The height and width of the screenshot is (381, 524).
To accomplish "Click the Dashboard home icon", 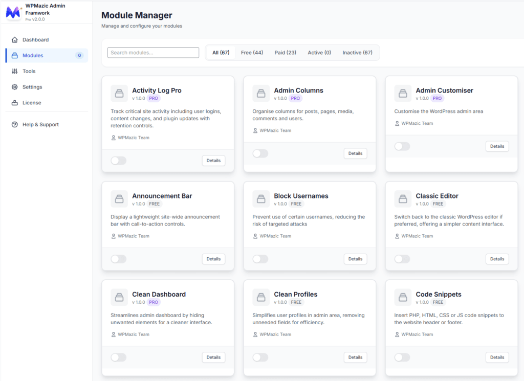I will 15,40.
